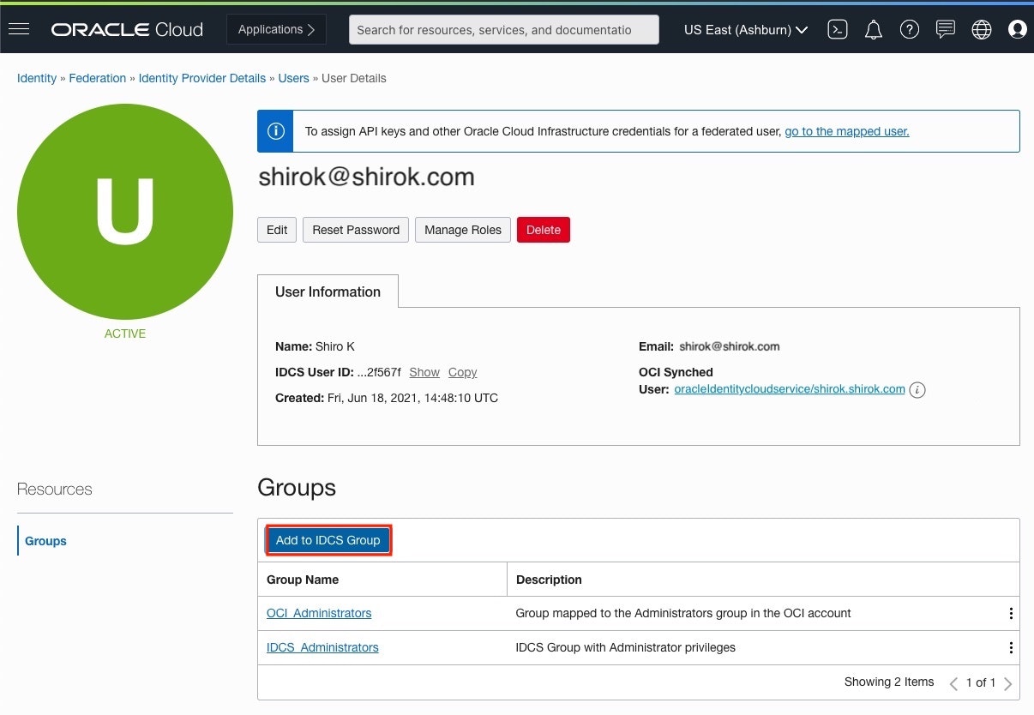Image resolution: width=1034 pixels, height=715 pixels.
Task: Click the '1 of 1' page indicator
Action: tap(981, 682)
